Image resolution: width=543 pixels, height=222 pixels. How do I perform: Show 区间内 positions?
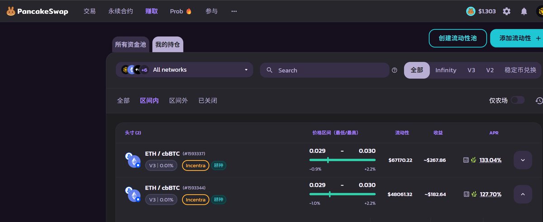tap(149, 101)
